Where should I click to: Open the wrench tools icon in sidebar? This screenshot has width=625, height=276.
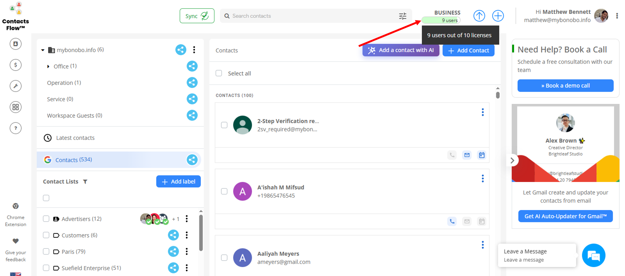pos(16,86)
